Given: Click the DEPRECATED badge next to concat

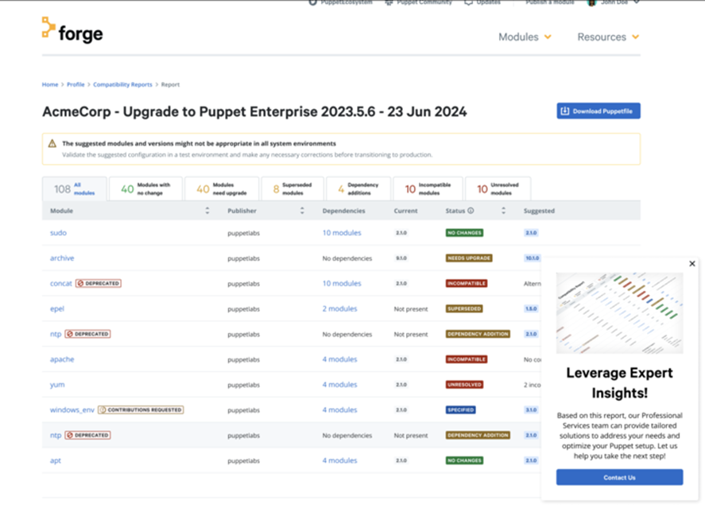Looking at the screenshot, I should tap(99, 283).
